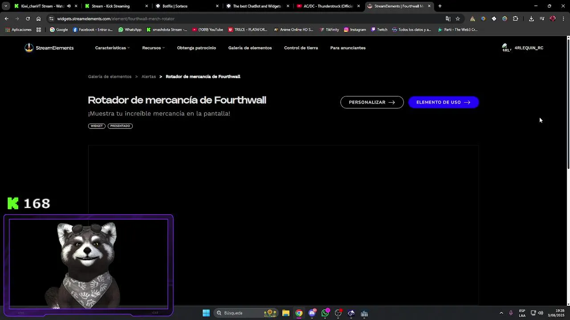This screenshot has width=570, height=320.
Task: Open Discord from the taskbar
Action: (x=312, y=313)
